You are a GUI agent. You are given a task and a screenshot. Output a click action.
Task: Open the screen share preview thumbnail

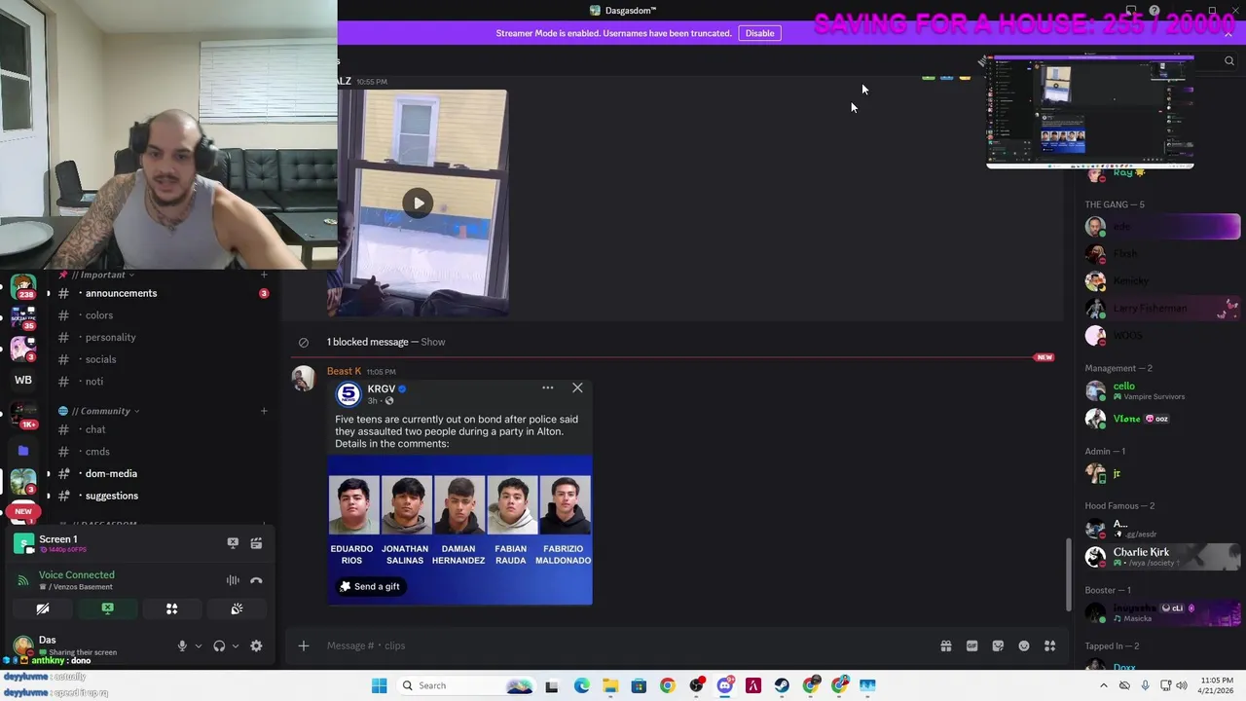click(x=1090, y=112)
